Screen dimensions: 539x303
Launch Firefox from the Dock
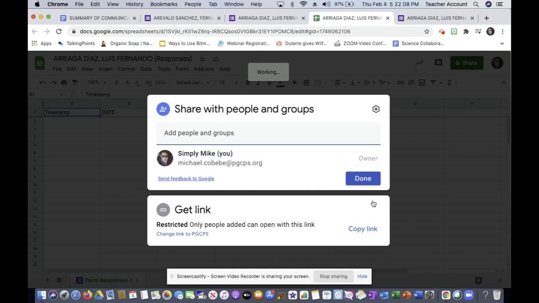pyautogui.click(x=88, y=295)
